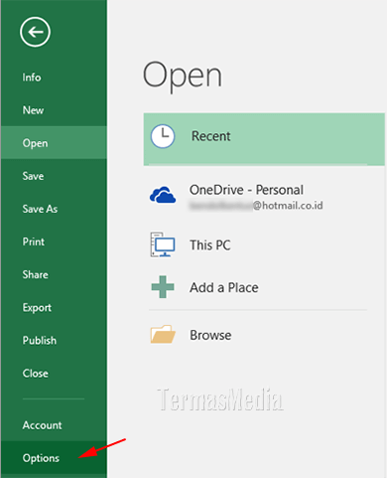387x478 pixels.
Task: Select the Recent label
Action: click(x=211, y=136)
